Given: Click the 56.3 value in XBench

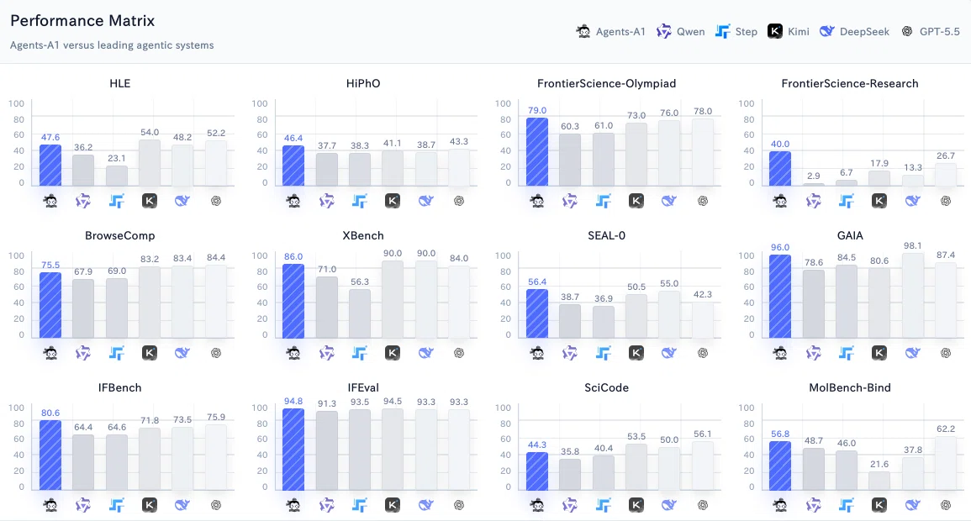Looking at the screenshot, I should [x=360, y=282].
